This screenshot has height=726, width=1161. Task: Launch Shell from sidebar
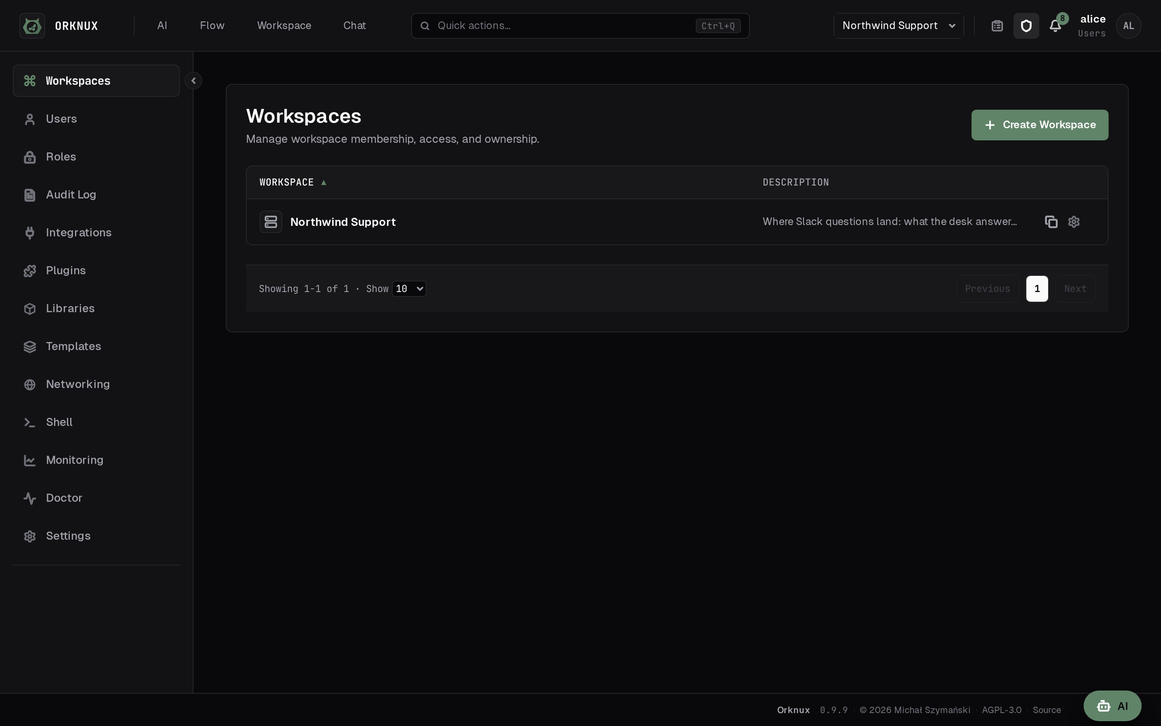click(x=96, y=422)
